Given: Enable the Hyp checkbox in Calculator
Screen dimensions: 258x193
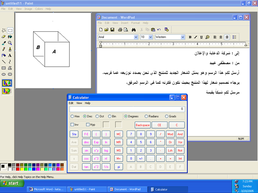Looking at the screenshot, I should tap(88, 124).
